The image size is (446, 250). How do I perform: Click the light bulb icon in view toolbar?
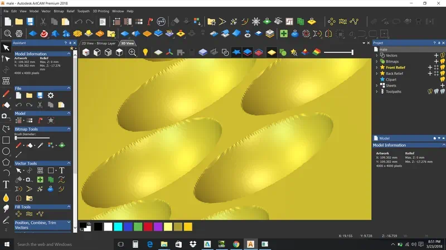(x=145, y=52)
